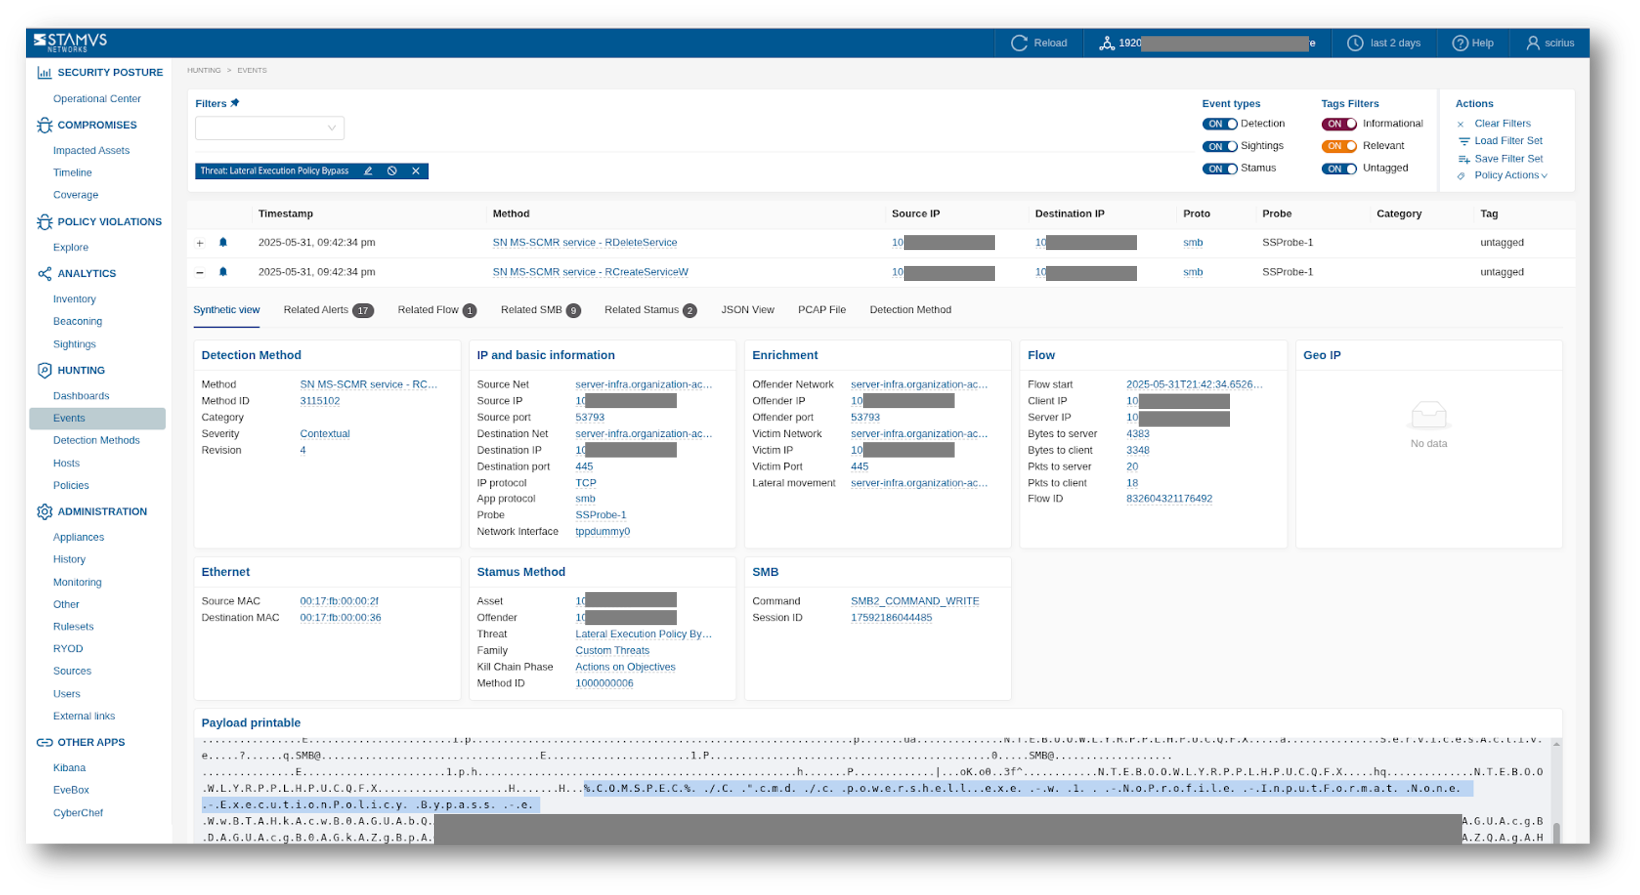
Task: Disable the Informational tag filter
Action: (1338, 124)
